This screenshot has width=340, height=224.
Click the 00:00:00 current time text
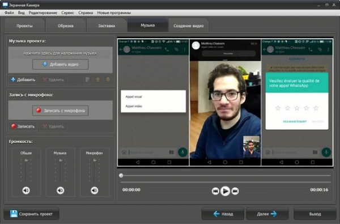pos(131,189)
